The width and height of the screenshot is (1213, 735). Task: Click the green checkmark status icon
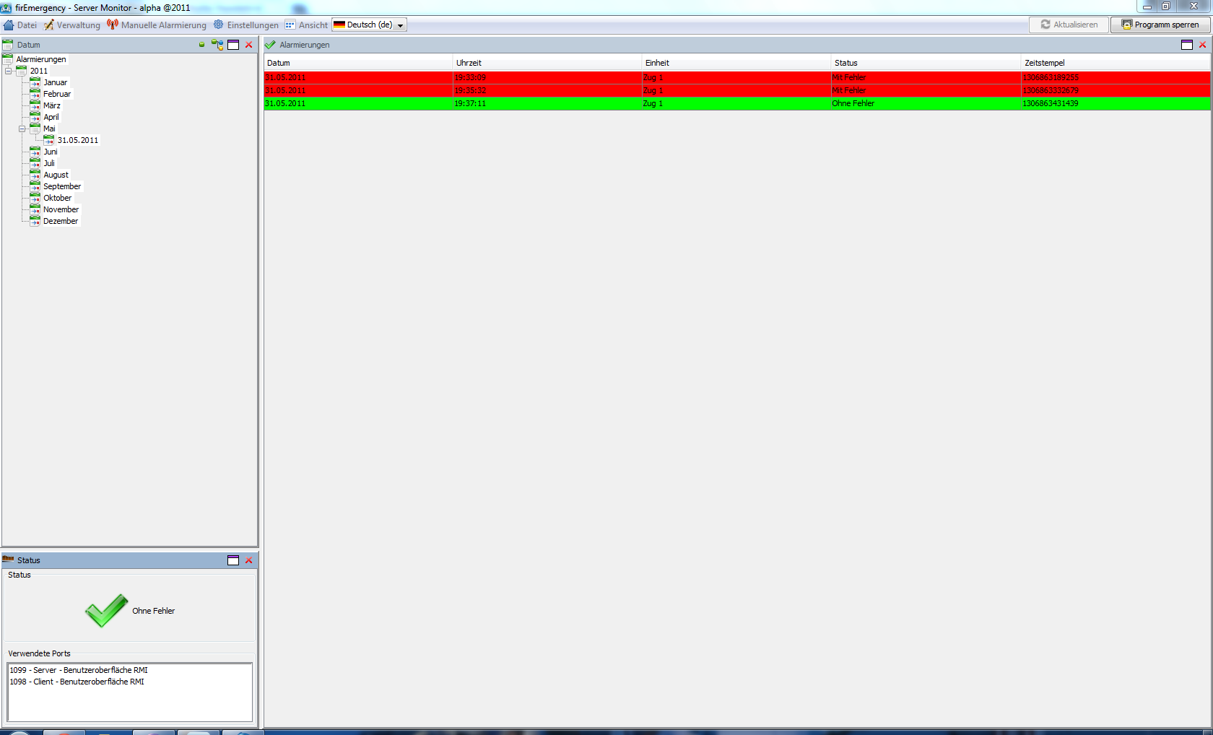pos(106,611)
